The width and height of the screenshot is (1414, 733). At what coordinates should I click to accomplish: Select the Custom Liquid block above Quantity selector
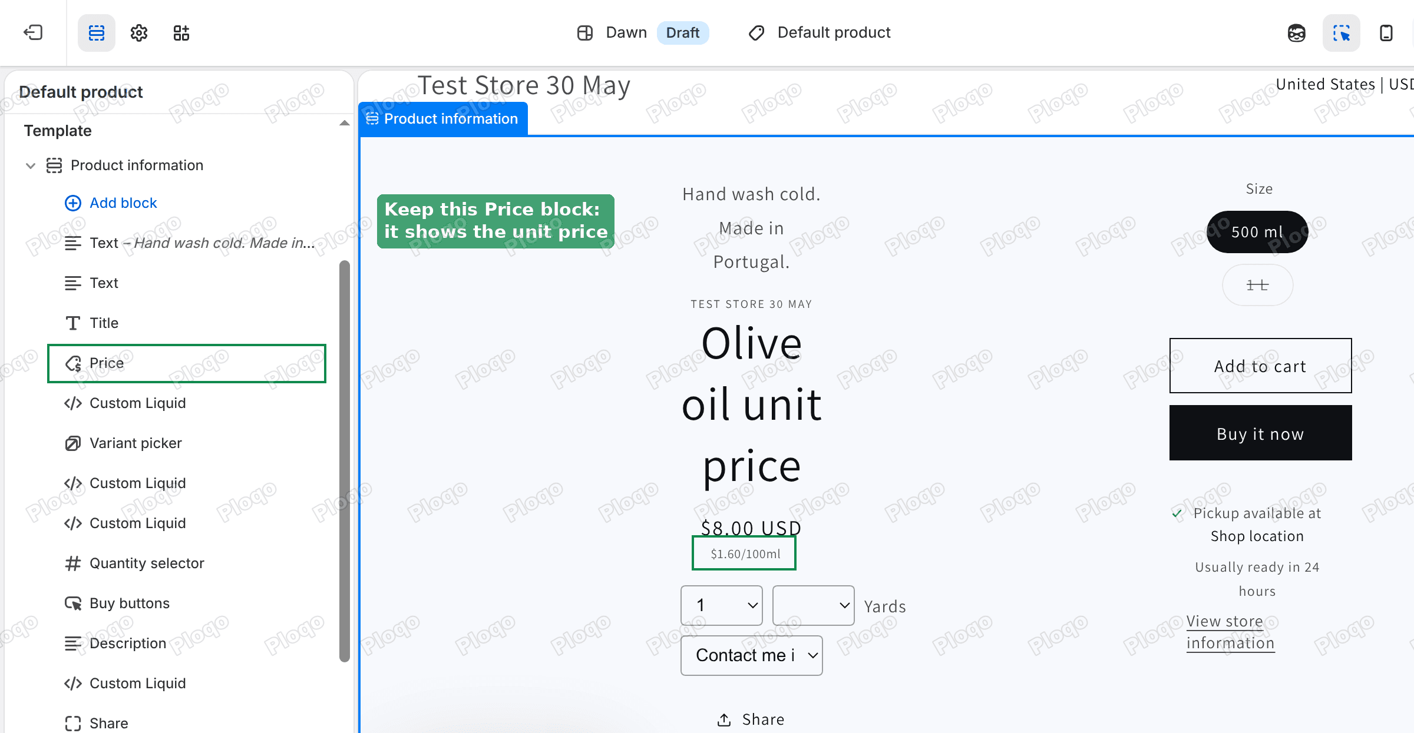187,523
